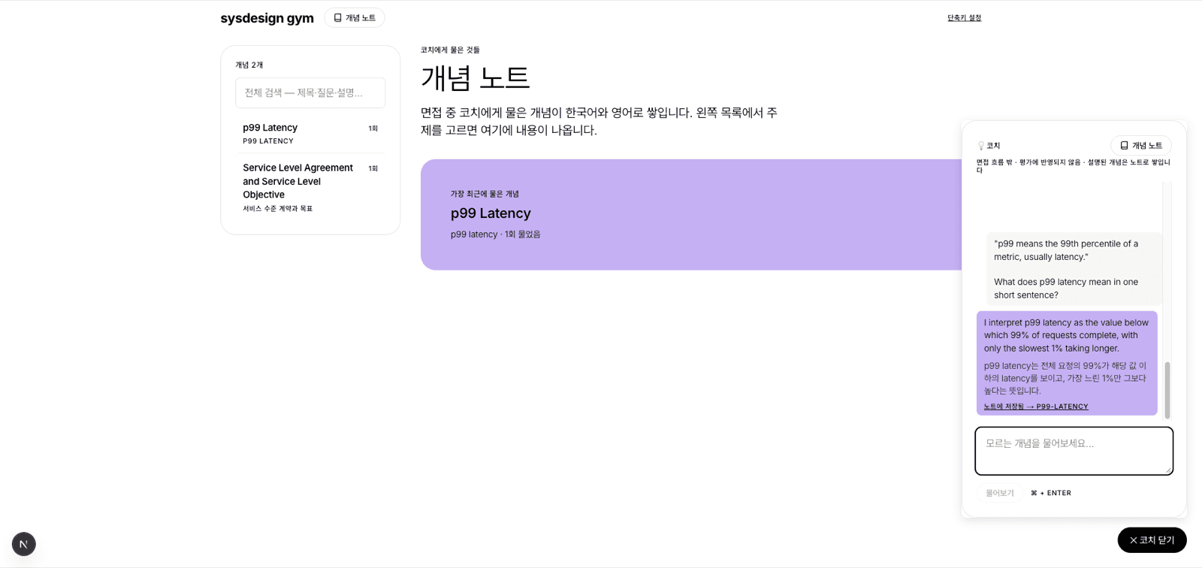Select p99 Latency in concept list
This screenshot has height=568, width=1202.
(x=310, y=134)
